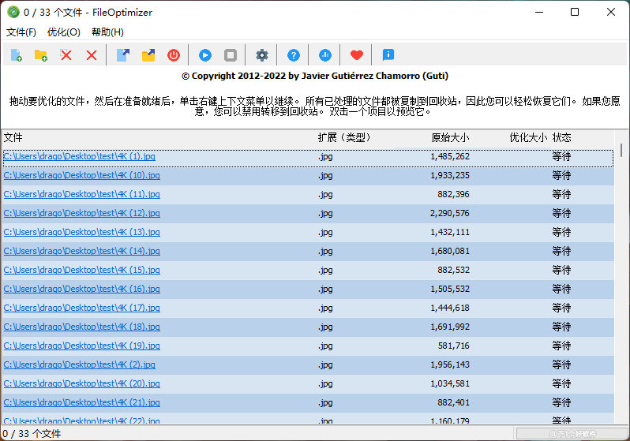Start optimization with the blue play icon

coord(205,55)
